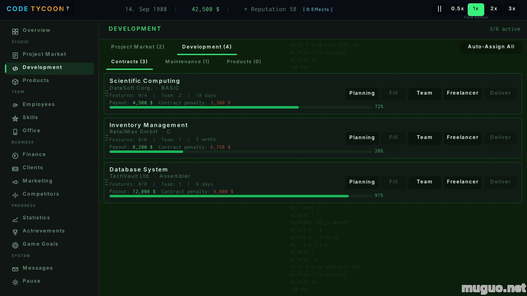Open Planning for Database System

[362, 182]
